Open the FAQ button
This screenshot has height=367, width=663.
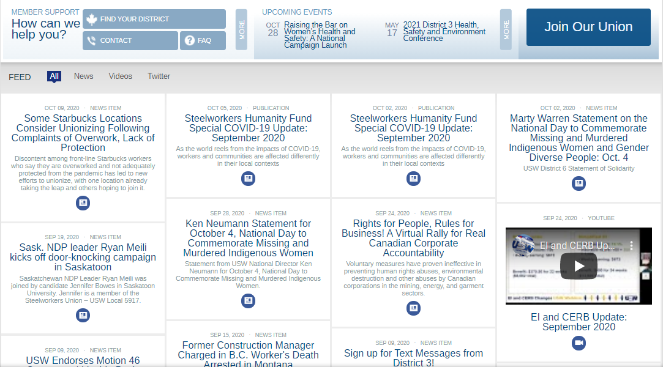pos(203,40)
